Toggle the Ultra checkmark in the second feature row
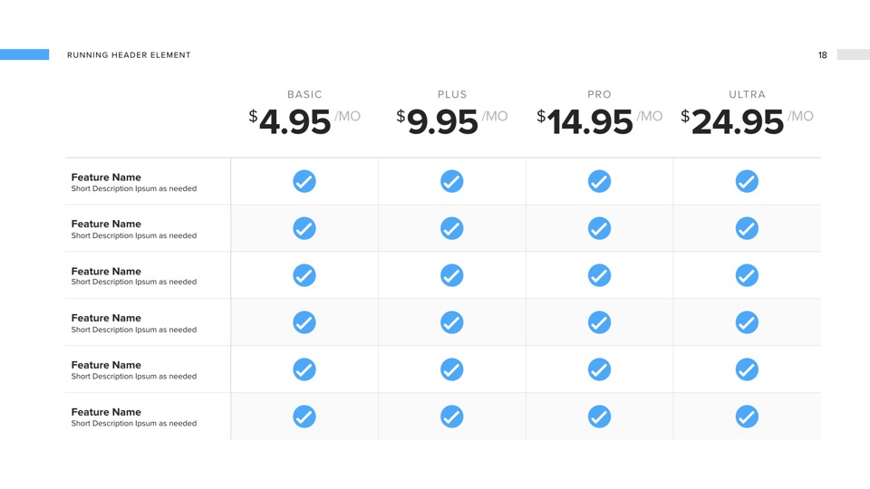This screenshot has width=870, height=489. [x=746, y=228]
